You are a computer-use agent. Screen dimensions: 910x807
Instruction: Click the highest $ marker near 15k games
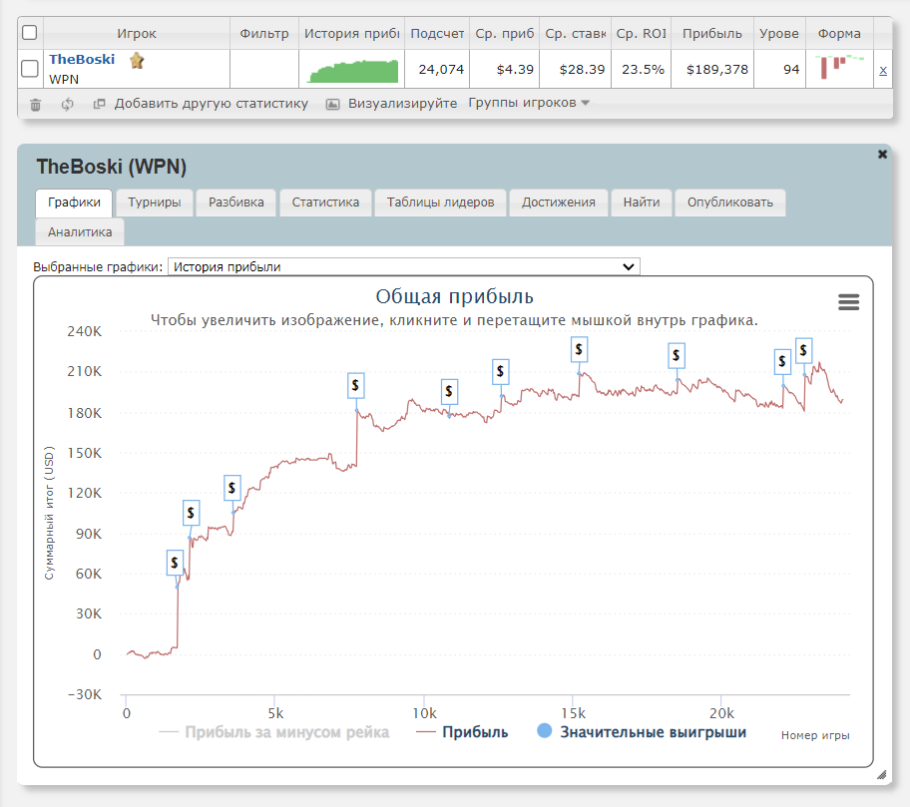coord(580,349)
